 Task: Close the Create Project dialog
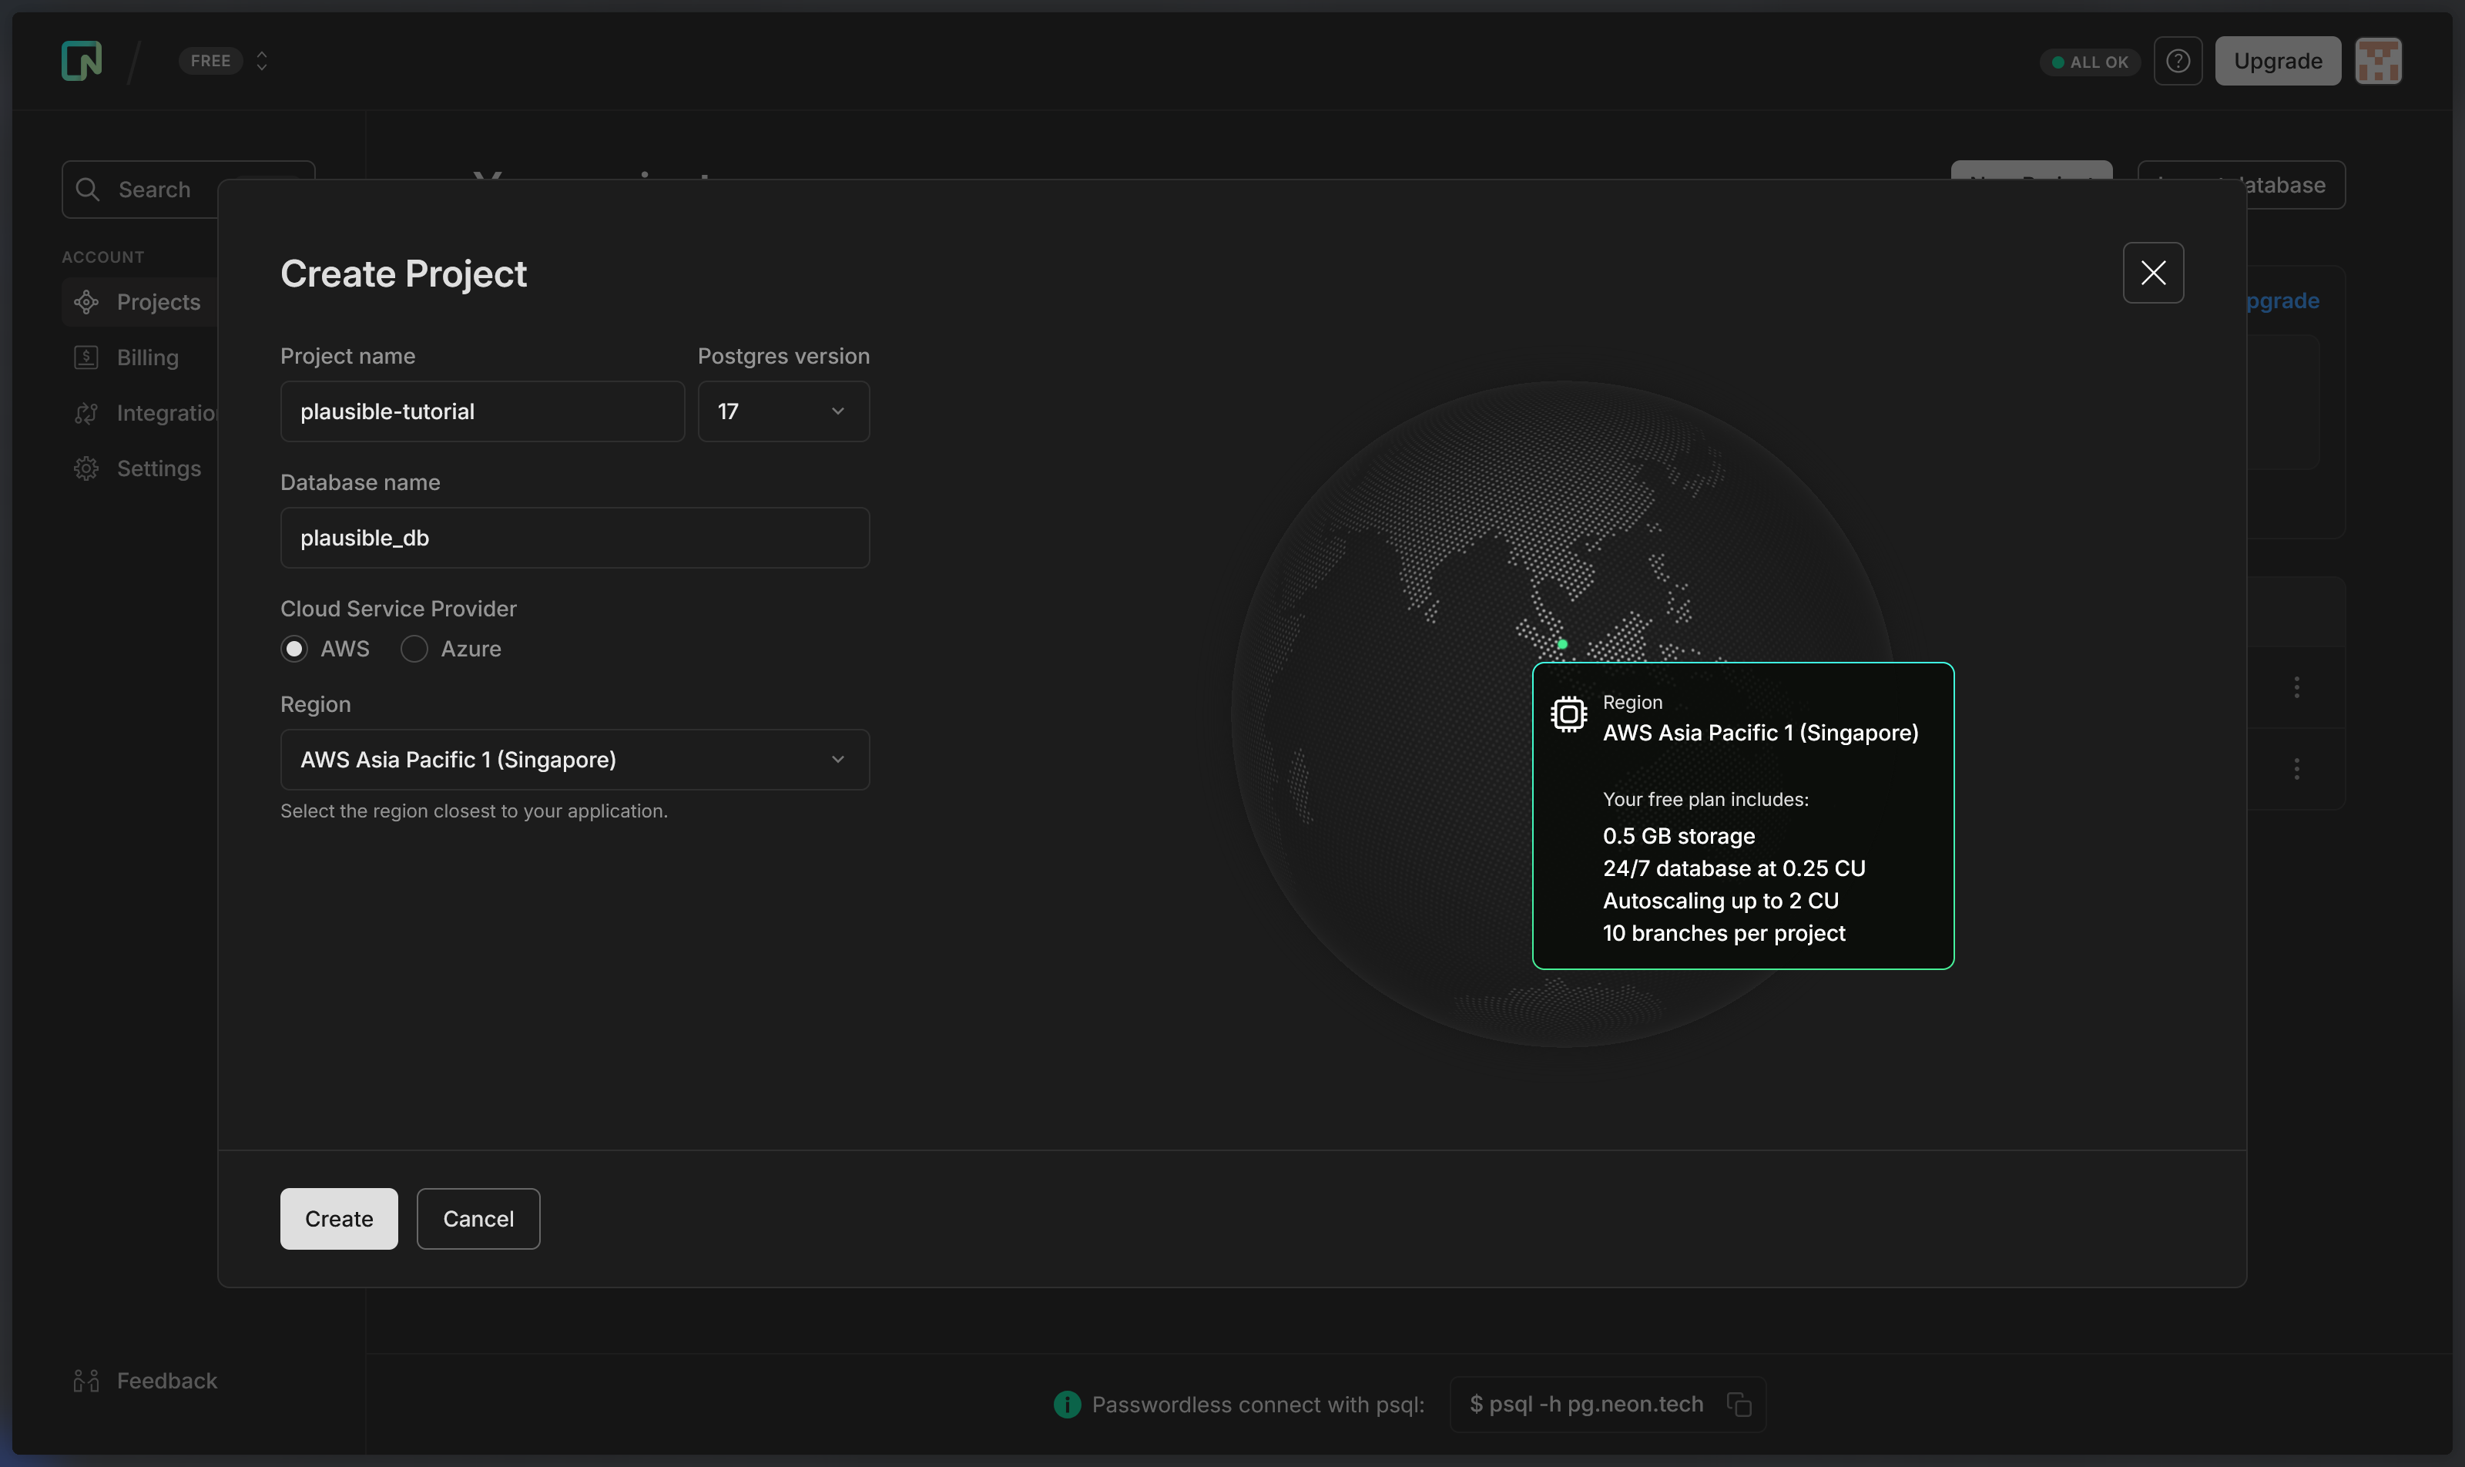(x=2153, y=273)
